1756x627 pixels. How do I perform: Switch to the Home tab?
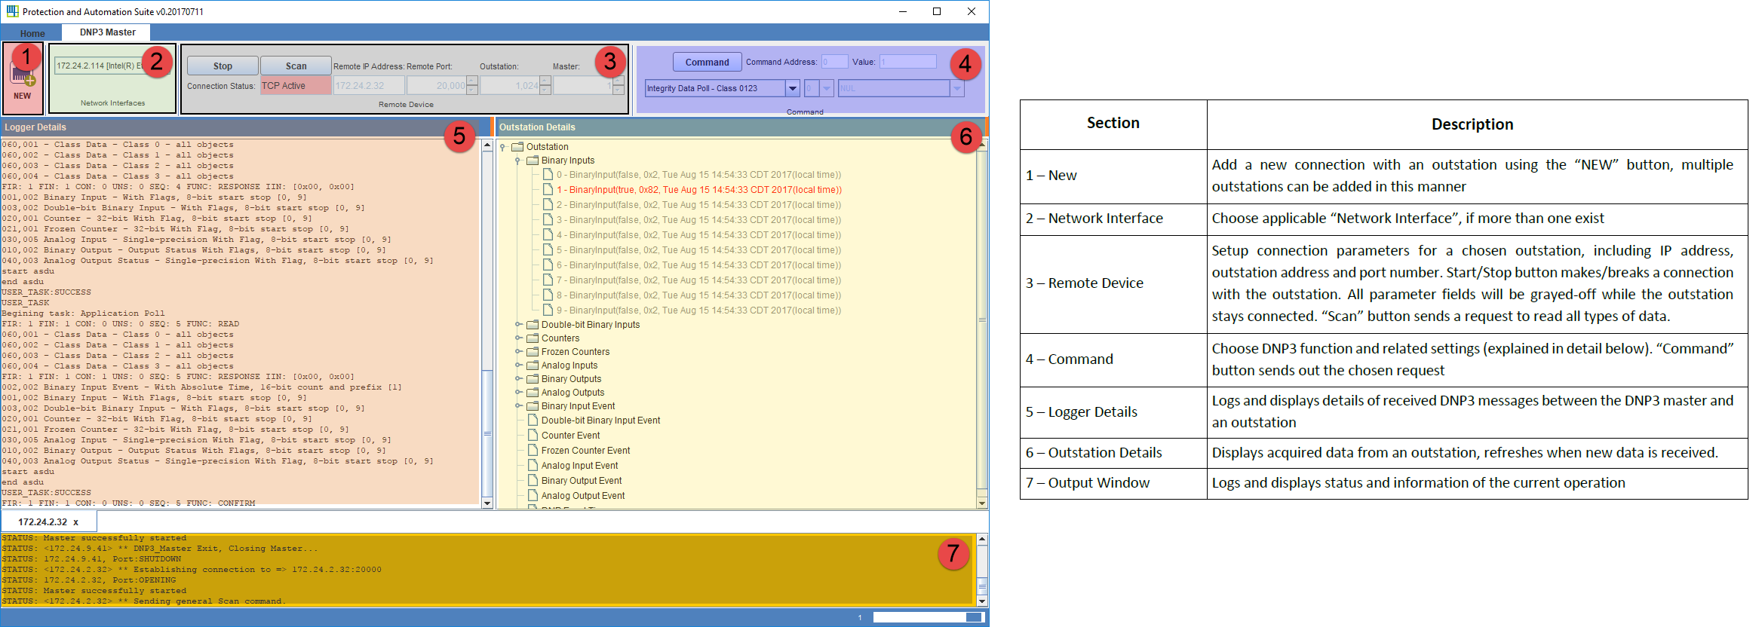32,33
